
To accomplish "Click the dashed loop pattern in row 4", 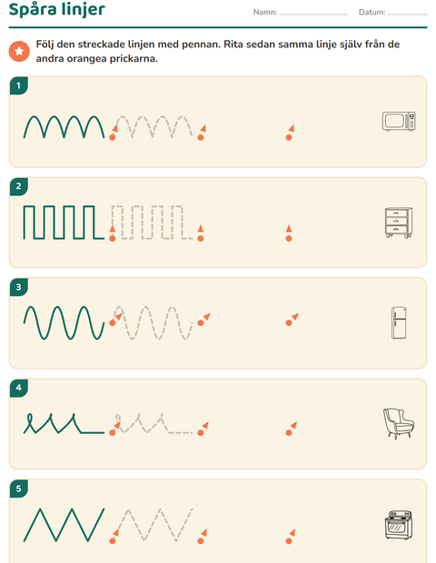I will [154, 423].
